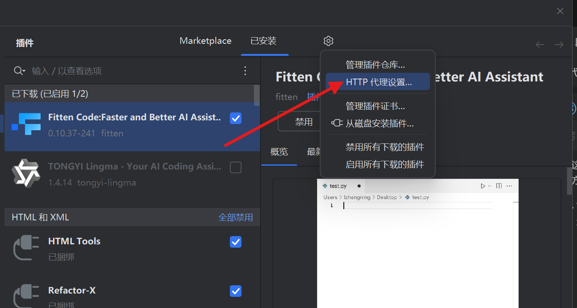
Task: Click the 已下载 (已启用 1/2) section header
Action: (x=129, y=94)
